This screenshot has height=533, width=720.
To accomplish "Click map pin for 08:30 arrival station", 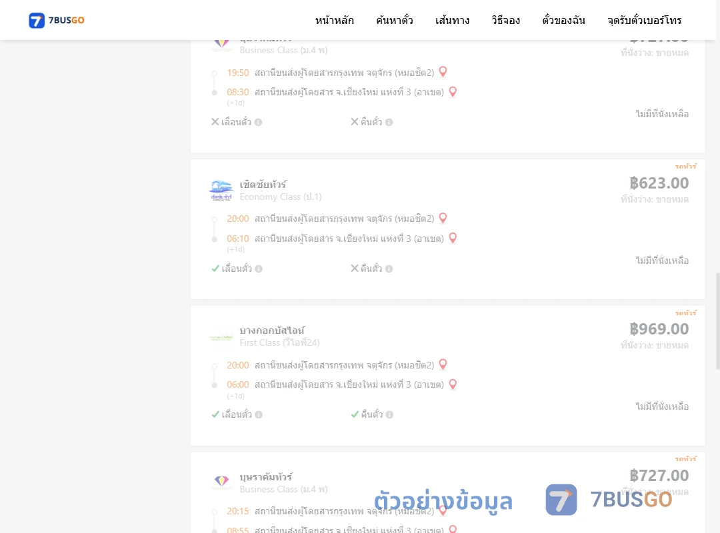I will click(453, 92).
